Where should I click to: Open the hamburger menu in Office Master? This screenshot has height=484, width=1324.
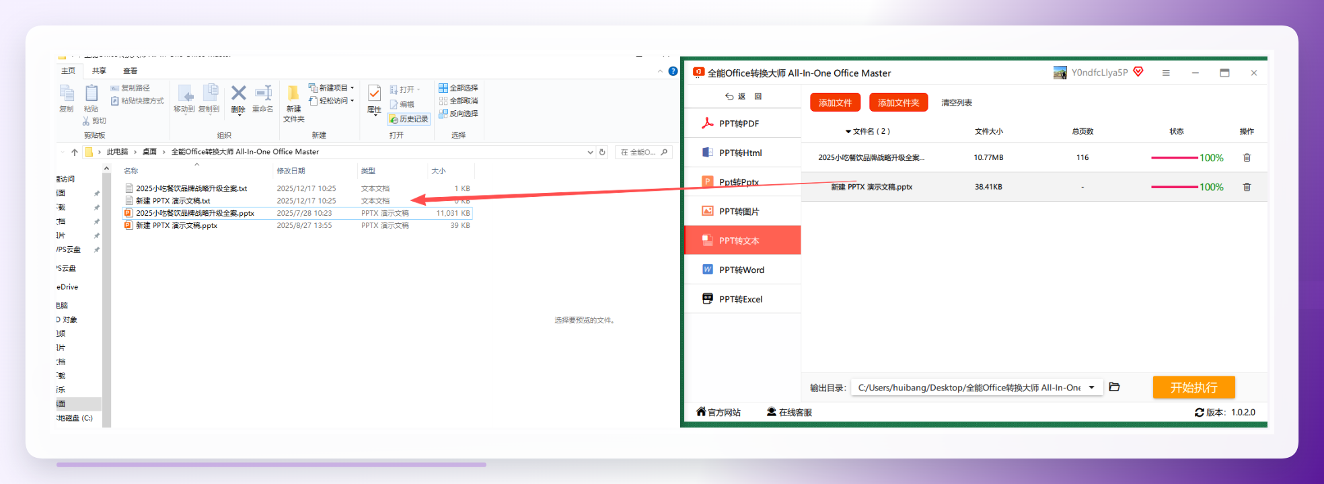coord(1166,73)
